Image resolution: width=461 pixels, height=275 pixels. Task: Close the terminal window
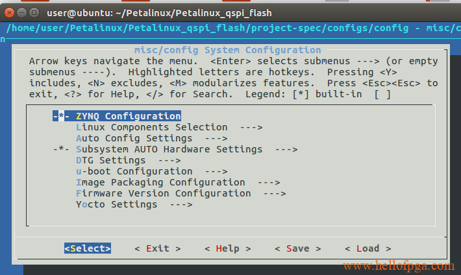9,12
